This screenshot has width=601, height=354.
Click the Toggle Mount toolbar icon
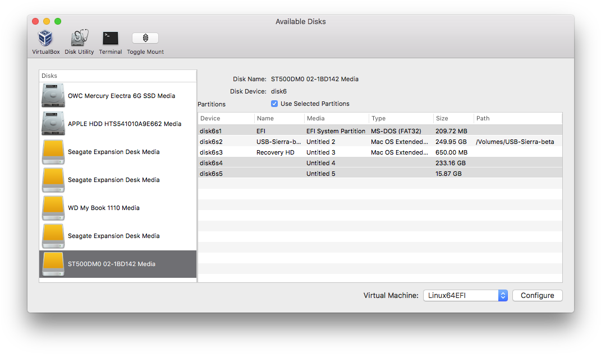[x=145, y=38]
